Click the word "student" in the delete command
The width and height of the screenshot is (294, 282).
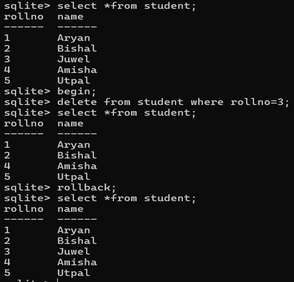(160, 102)
